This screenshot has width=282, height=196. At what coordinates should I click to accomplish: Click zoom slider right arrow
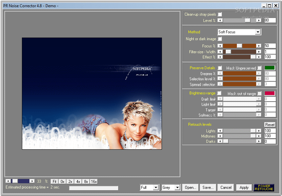point(32,181)
